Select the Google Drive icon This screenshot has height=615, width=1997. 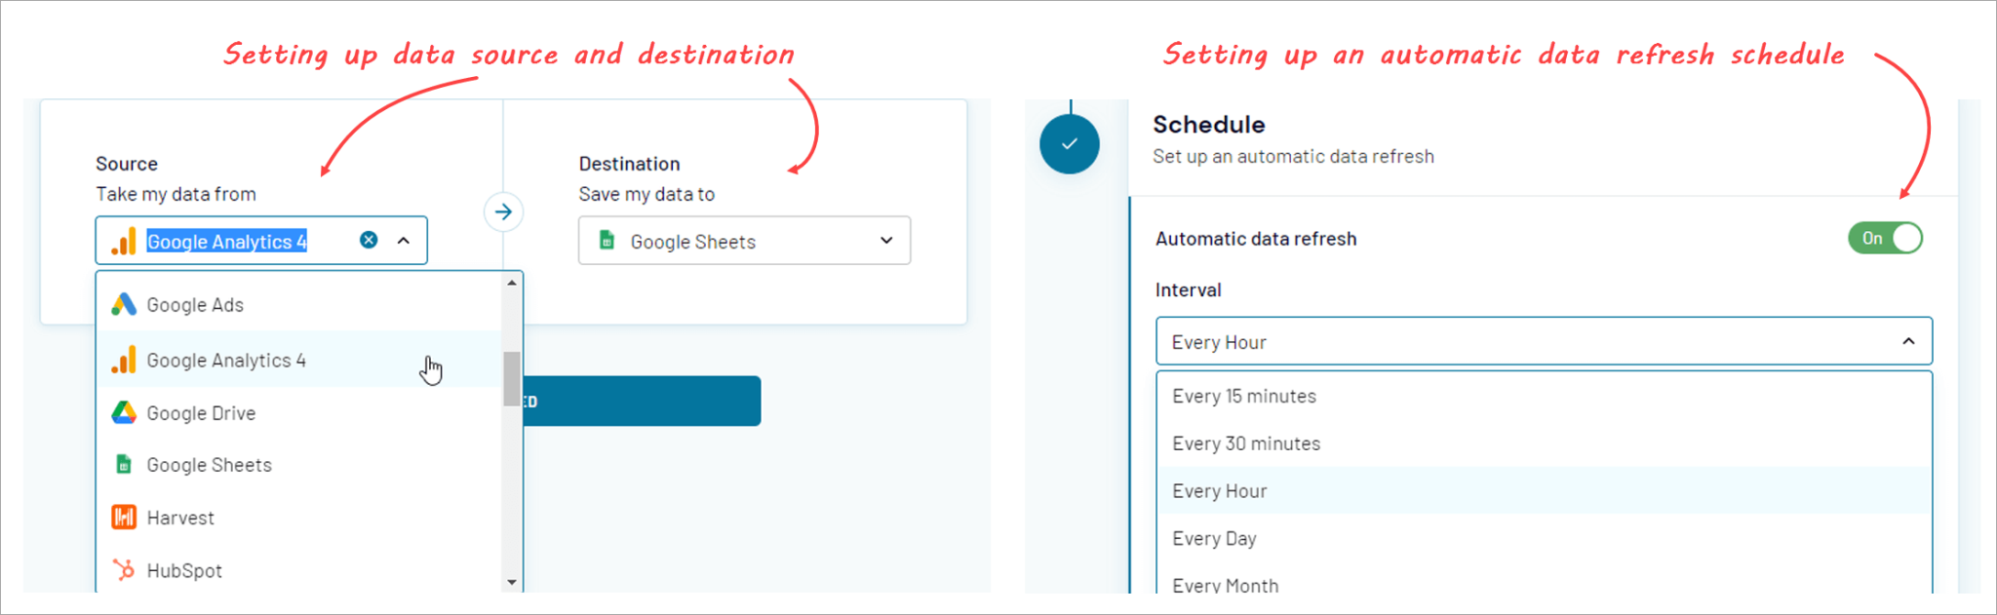pyautogui.click(x=124, y=413)
